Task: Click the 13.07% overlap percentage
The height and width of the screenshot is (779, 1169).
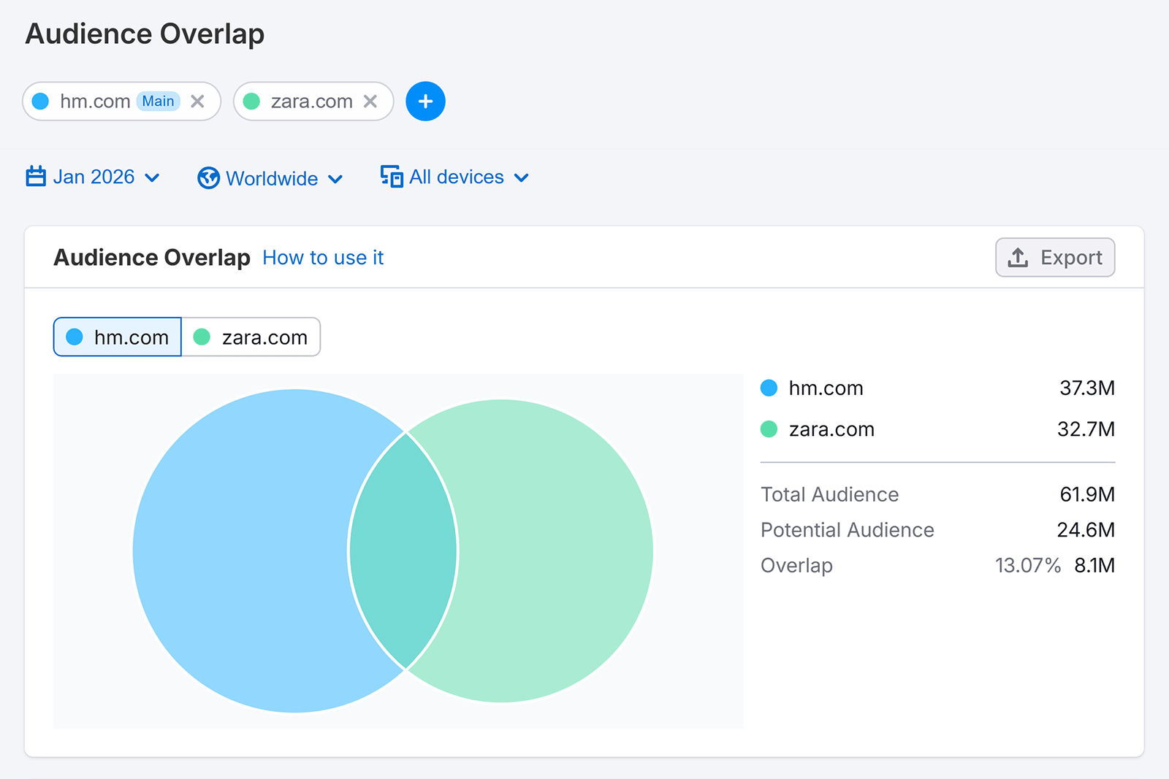Action: click(1027, 566)
